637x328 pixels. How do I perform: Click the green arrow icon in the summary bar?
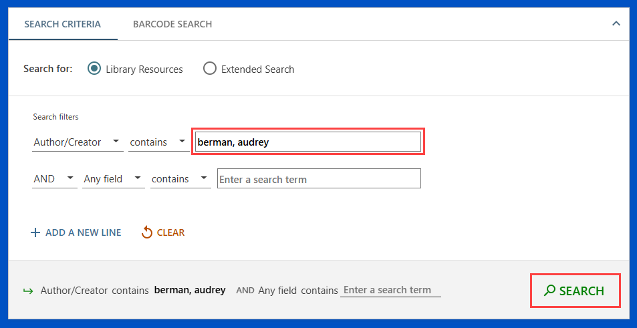[x=28, y=291]
